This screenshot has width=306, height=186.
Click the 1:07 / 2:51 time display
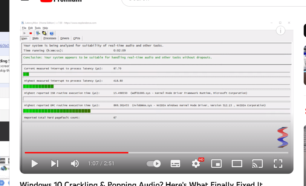click(x=101, y=163)
